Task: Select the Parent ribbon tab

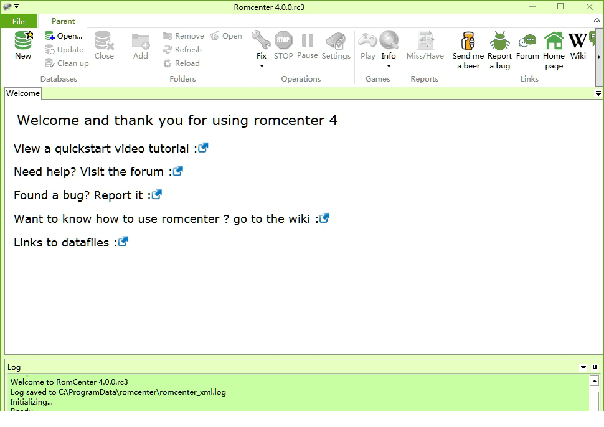Action: (63, 21)
